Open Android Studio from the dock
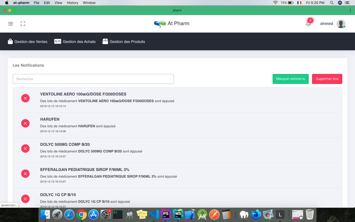The height and width of the screenshot is (222, 355). point(202,214)
